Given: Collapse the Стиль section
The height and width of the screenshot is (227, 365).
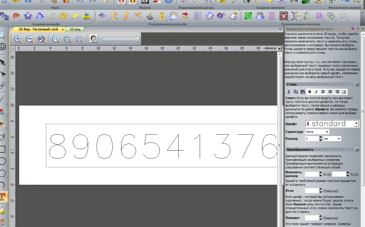Looking at the screenshot, I should [x=357, y=85].
